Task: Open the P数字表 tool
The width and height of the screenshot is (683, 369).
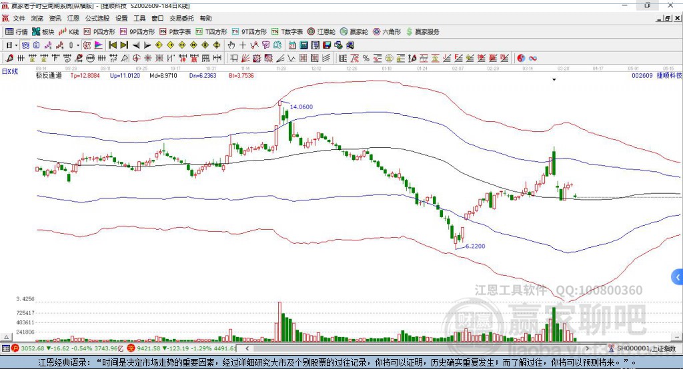Action: [x=175, y=32]
